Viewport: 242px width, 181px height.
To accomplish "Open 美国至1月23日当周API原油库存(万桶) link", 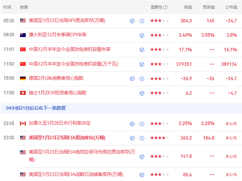I will [x=67, y=20].
